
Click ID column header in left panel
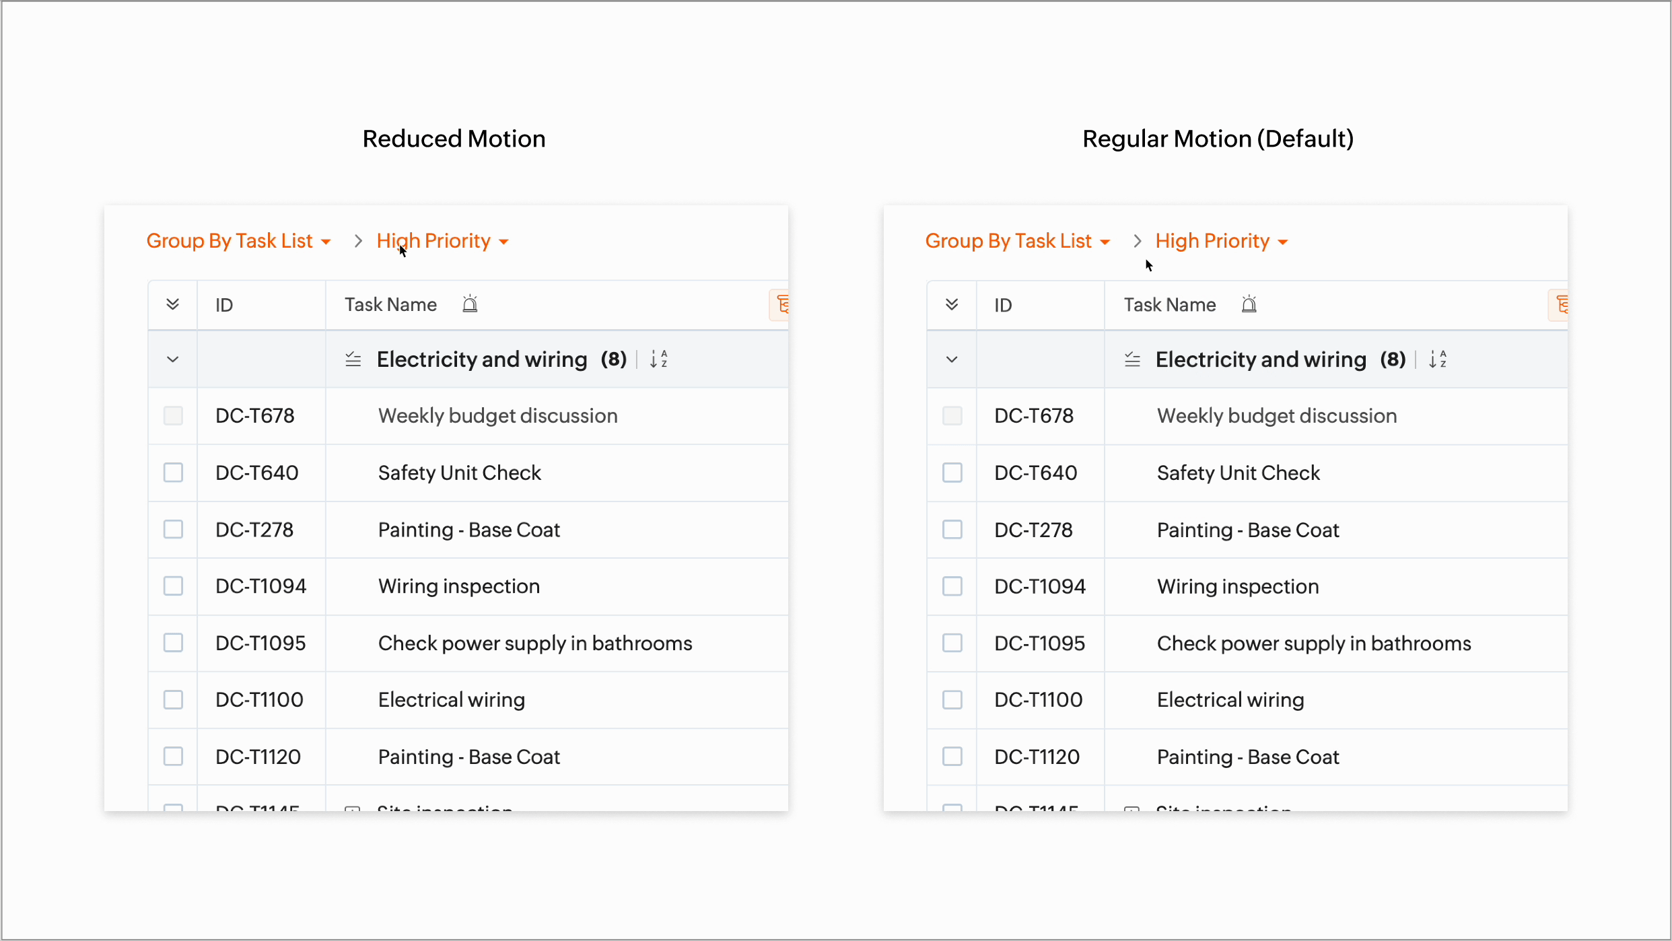click(x=224, y=305)
